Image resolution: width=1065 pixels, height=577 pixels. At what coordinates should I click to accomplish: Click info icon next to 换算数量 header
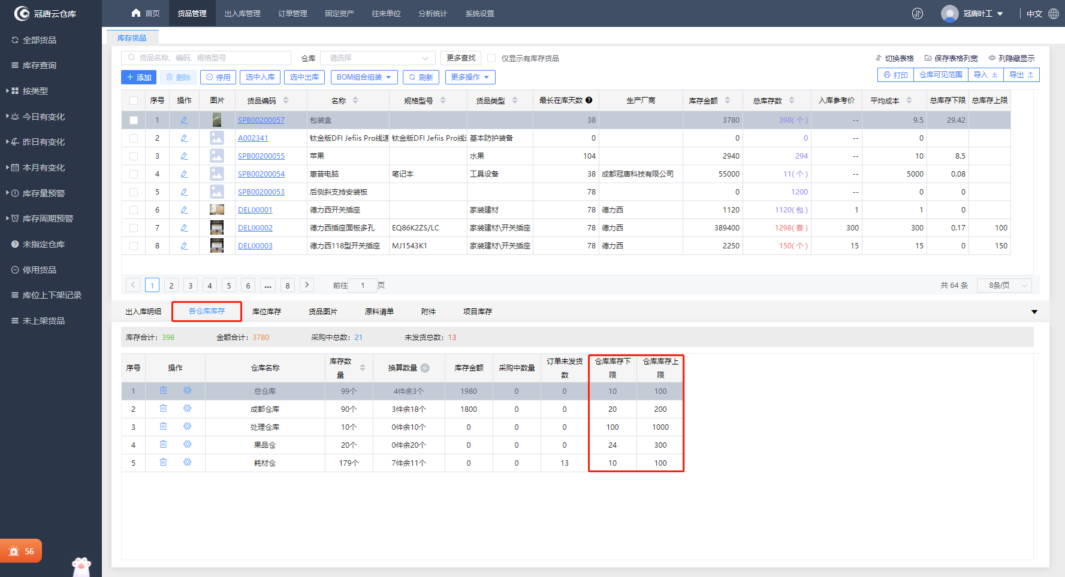(425, 368)
